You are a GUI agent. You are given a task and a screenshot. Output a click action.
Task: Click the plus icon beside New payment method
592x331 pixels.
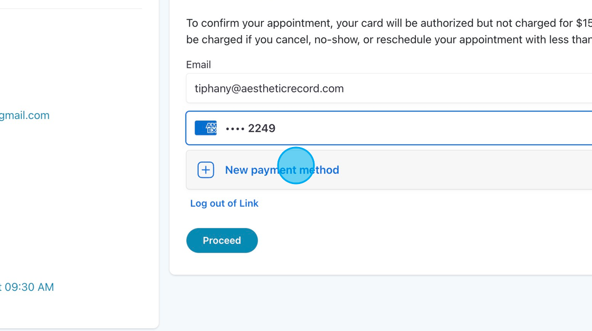[x=206, y=170]
